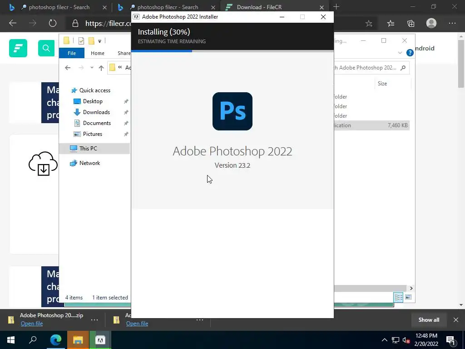Click the Explorer search box

pos(371,68)
